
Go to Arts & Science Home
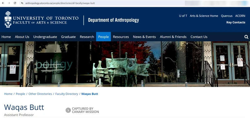point(204,16)
